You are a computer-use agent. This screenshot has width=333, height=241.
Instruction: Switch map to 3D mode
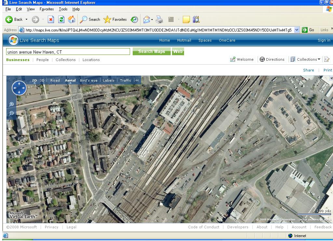(x=42, y=80)
